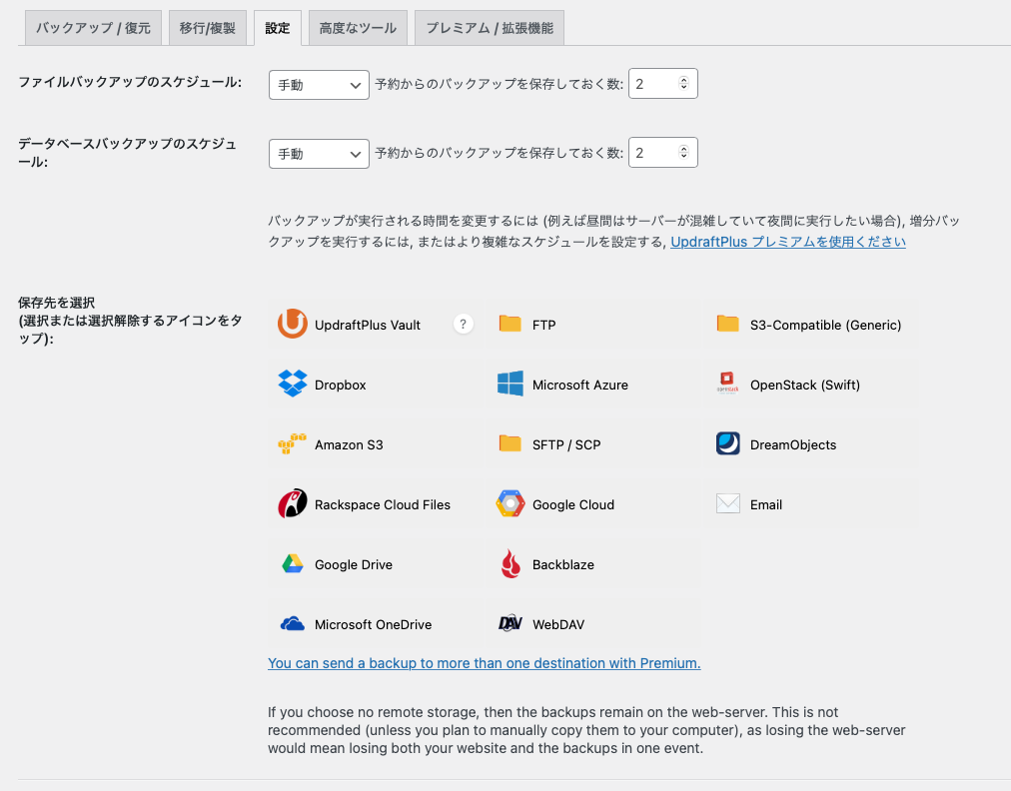This screenshot has height=791, width=1011.
Task: Click the FTP label text
Action: tap(543, 325)
